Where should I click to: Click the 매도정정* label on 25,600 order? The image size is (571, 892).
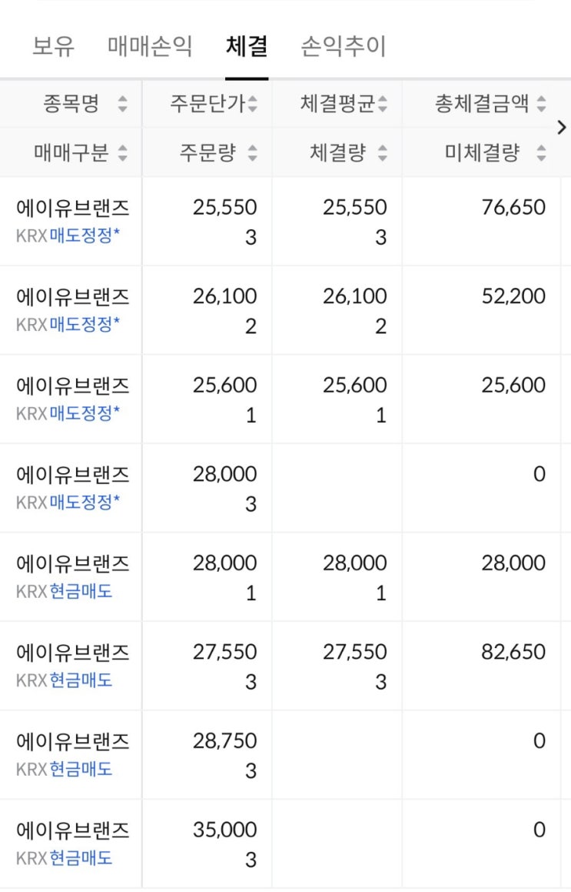click(x=85, y=414)
